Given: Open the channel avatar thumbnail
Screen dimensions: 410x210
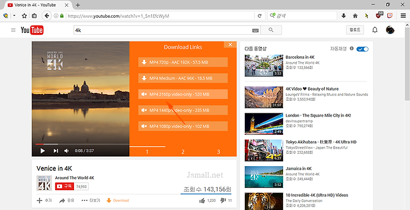Looking at the screenshot, I should (44, 183).
